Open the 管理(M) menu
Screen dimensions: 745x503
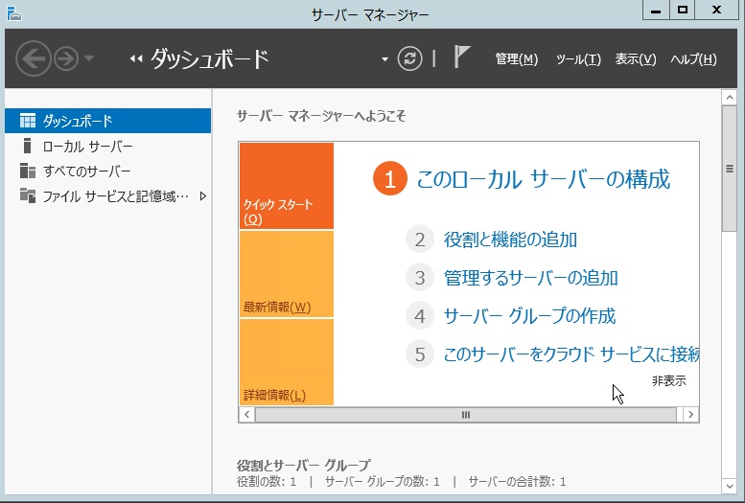[516, 59]
